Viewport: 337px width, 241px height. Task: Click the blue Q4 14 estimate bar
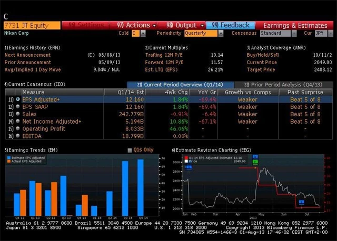coord(141,187)
